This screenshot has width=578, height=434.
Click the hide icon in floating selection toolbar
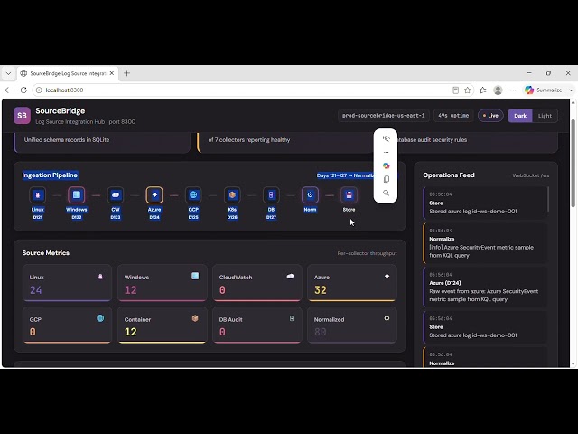pyautogui.click(x=386, y=138)
